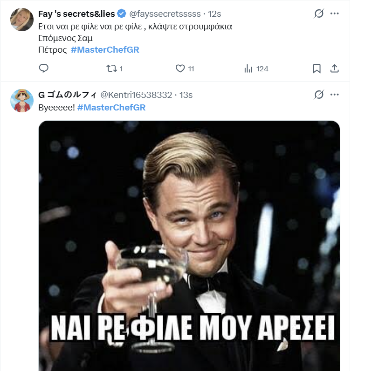Screen dimensions: 365x371
Task: Click Grok icon on Fay's tweet
Action: point(319,14)
